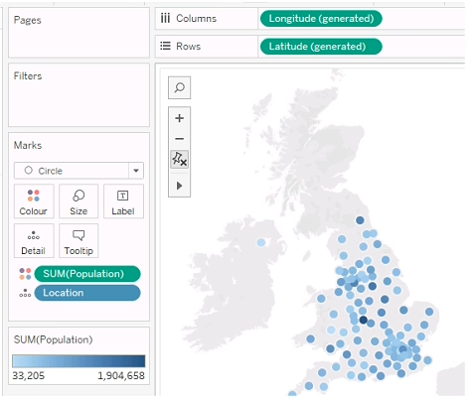Open the Detail marks card
Viewport: 474px width, 400px height.
(34, 241)
